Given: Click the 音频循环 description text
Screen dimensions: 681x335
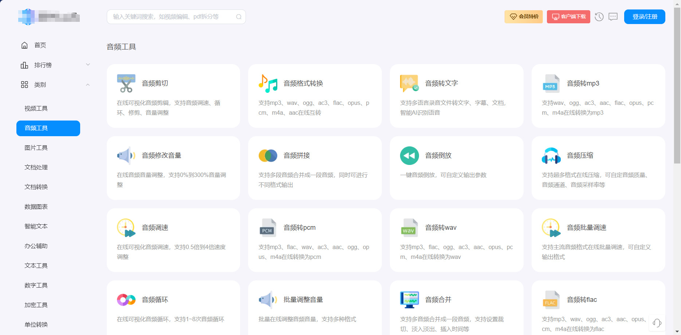Looking at the screenshot, I should [x=171, y=319].
